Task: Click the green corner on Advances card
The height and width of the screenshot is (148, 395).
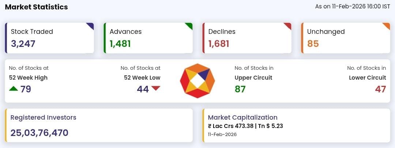Action: [189, 25]
